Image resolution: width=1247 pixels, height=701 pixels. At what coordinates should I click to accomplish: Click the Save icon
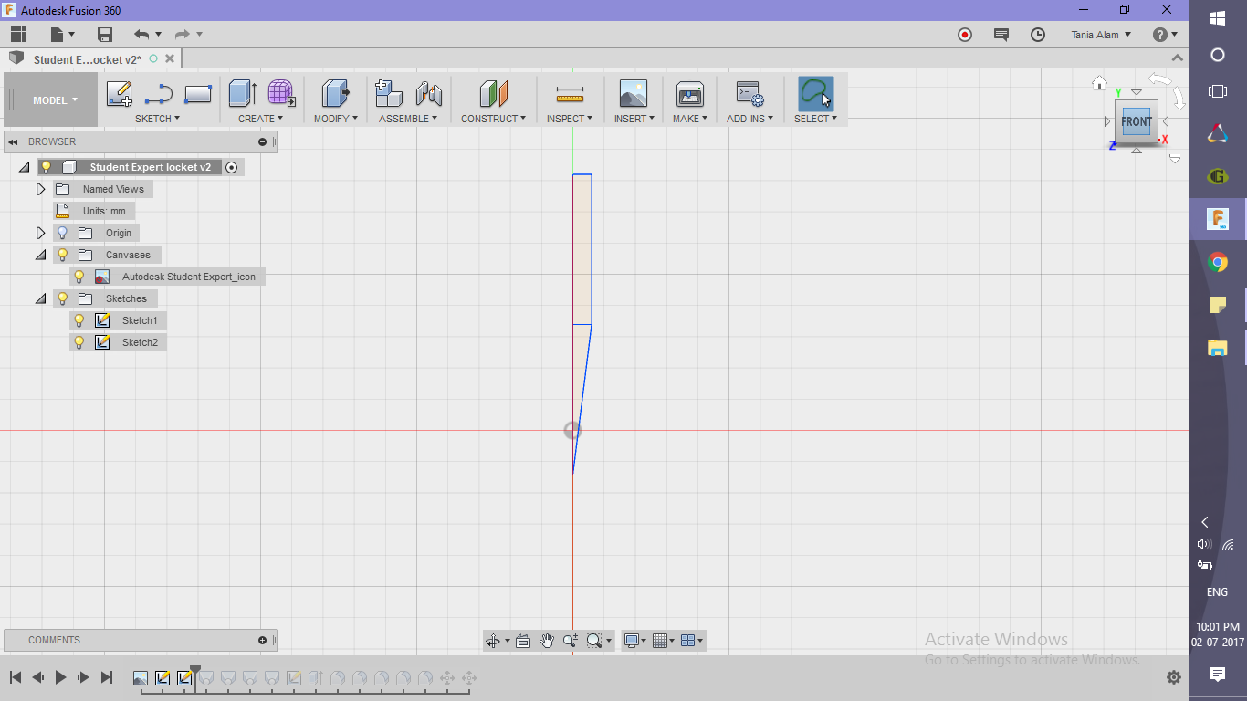coord(105,35)
